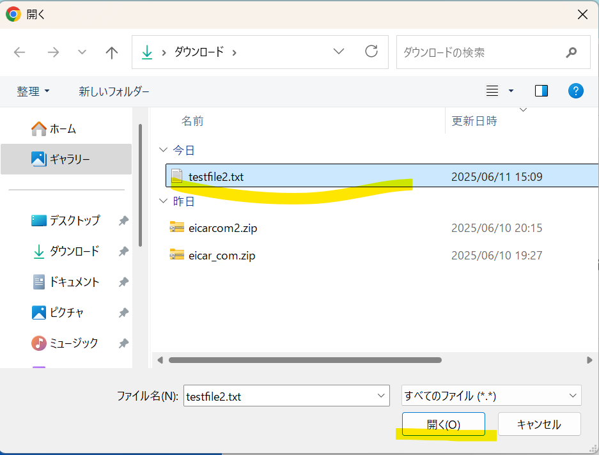The width and height of the screenshot is (599, 455).
Task: Click the キャンセル button
Action: pos(539,424)
